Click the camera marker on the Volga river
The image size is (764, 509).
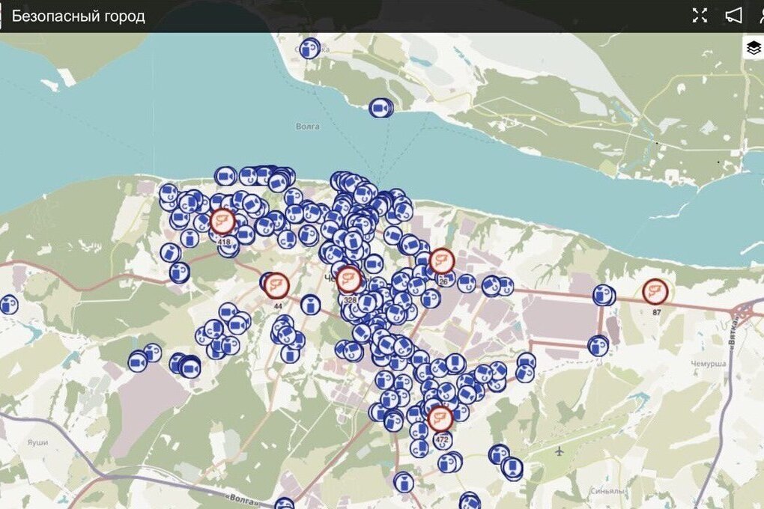coord(381,109)
